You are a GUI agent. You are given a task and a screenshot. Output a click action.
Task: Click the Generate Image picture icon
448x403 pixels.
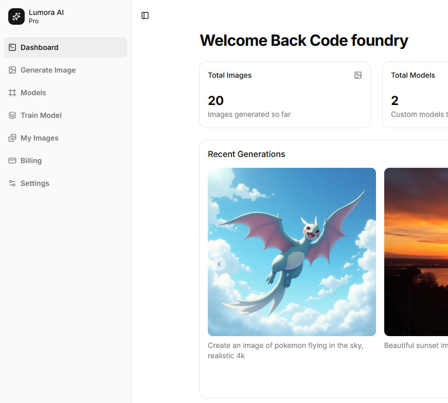point(12,70)
